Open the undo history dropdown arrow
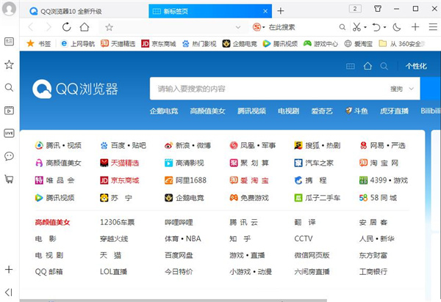Image resolution: width=441 pixels, height=302 pixels. pos(384,27)
